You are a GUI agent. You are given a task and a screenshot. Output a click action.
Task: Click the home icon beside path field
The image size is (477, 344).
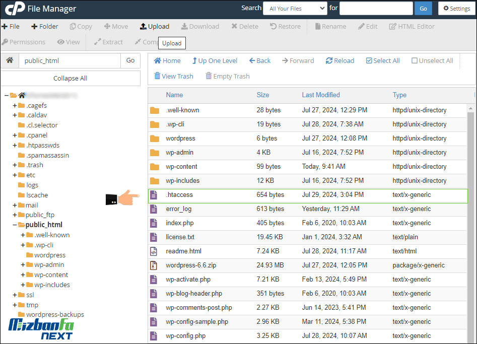tap(10, 60)
